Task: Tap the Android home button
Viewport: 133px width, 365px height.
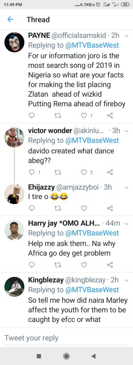Action: click(66, 356)
